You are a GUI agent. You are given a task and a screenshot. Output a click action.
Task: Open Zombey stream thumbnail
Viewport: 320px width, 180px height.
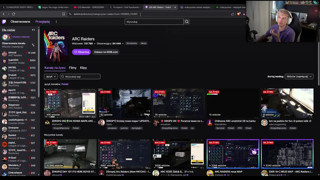click(233, 154)
